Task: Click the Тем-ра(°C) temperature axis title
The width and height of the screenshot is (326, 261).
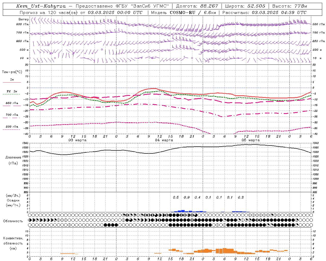Action: tap(12, 72)
